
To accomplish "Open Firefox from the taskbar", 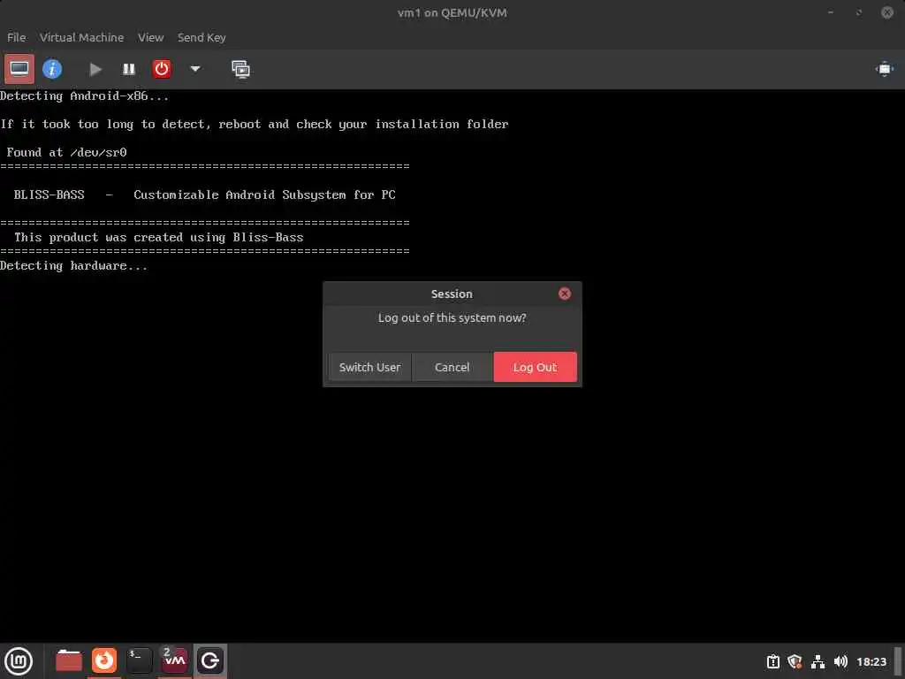I will coord(104,660).
